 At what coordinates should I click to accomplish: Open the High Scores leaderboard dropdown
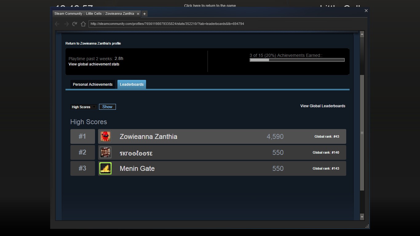point(84,107)
